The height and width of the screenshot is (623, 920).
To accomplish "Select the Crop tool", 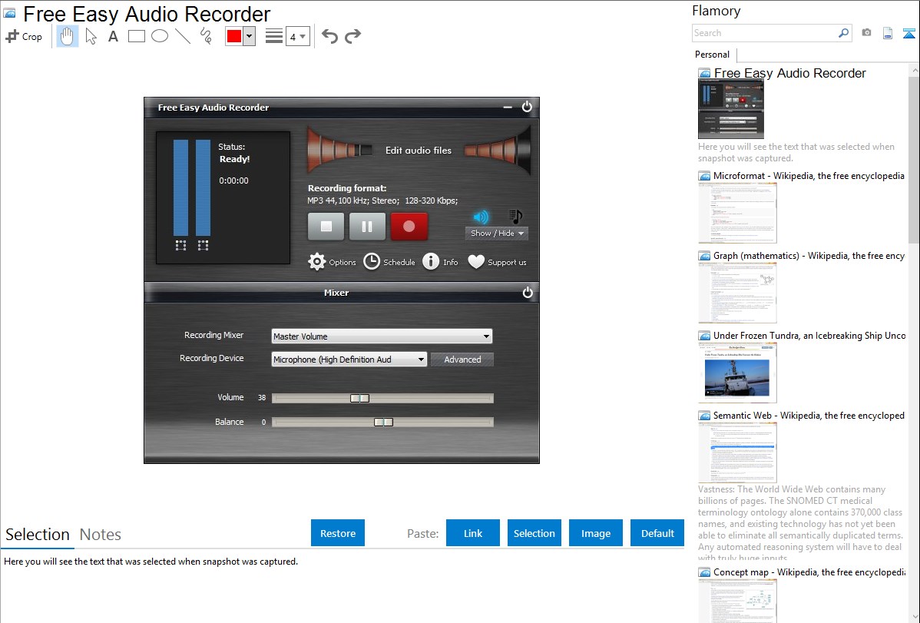I will coord(24,36).
